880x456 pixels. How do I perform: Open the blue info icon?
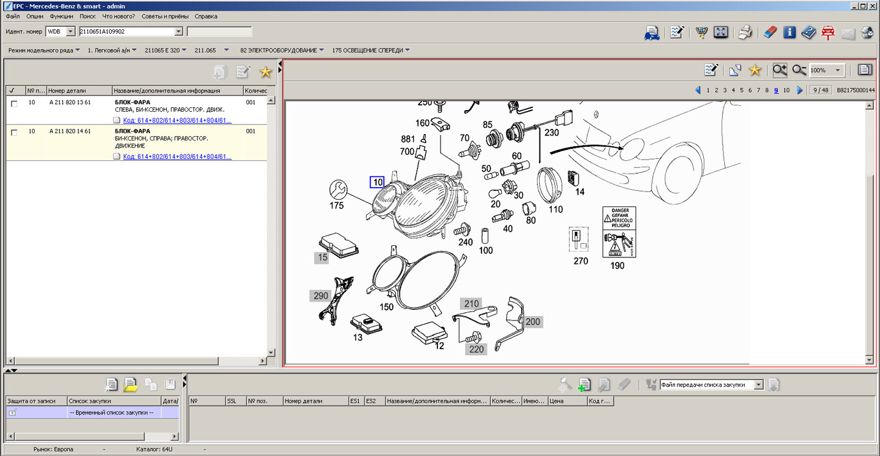pos(789,33)
